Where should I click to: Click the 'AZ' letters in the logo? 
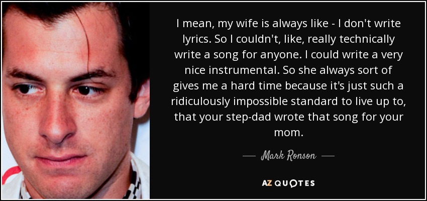coord(266,183)
